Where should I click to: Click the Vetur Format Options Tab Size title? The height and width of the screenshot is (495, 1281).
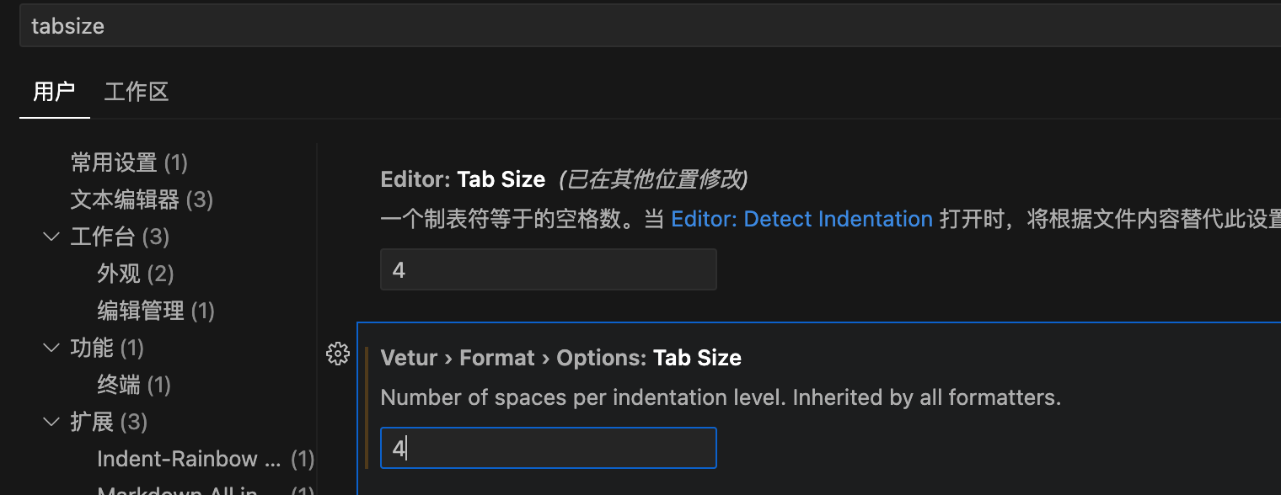[560, 358]
